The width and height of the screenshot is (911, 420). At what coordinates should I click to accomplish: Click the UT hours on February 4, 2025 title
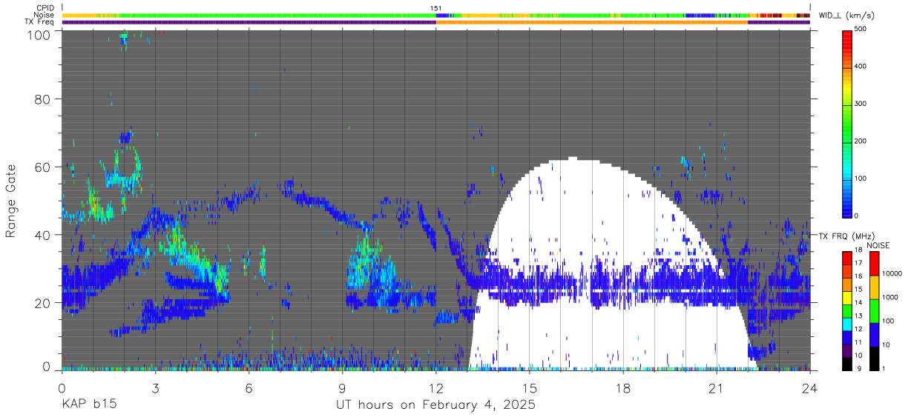436,406
